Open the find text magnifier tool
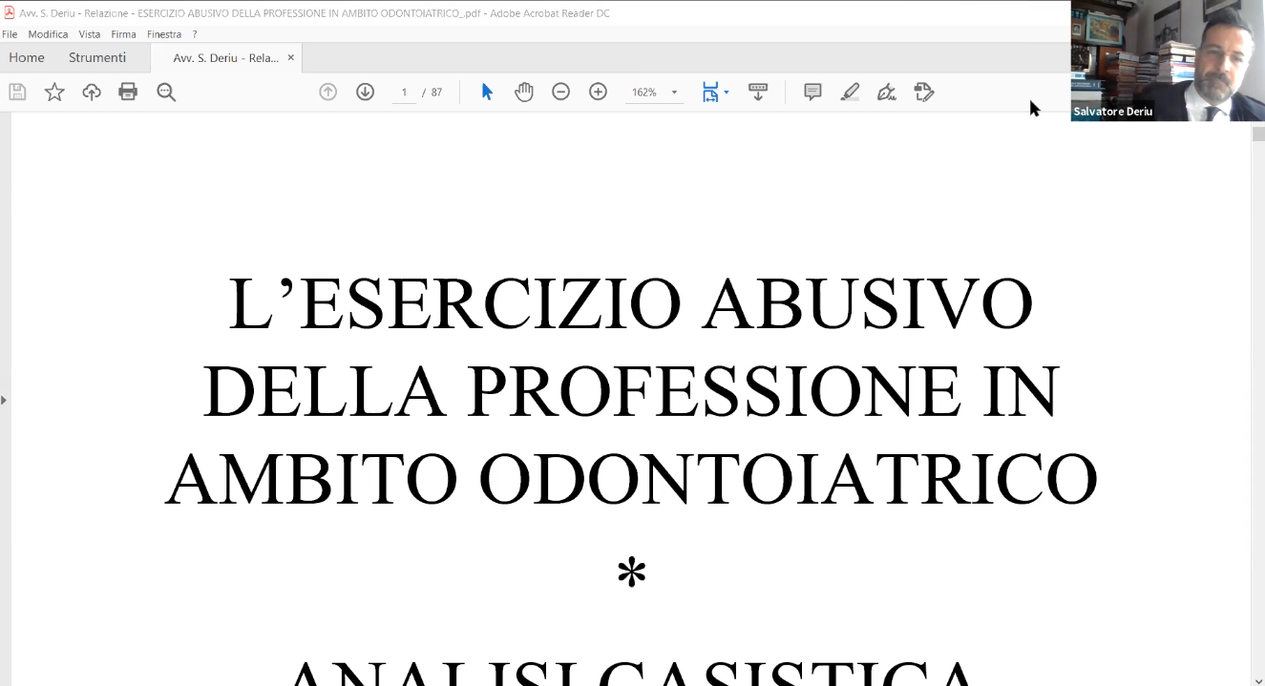The image size is (1265, 686). click(x=166, y=92)
